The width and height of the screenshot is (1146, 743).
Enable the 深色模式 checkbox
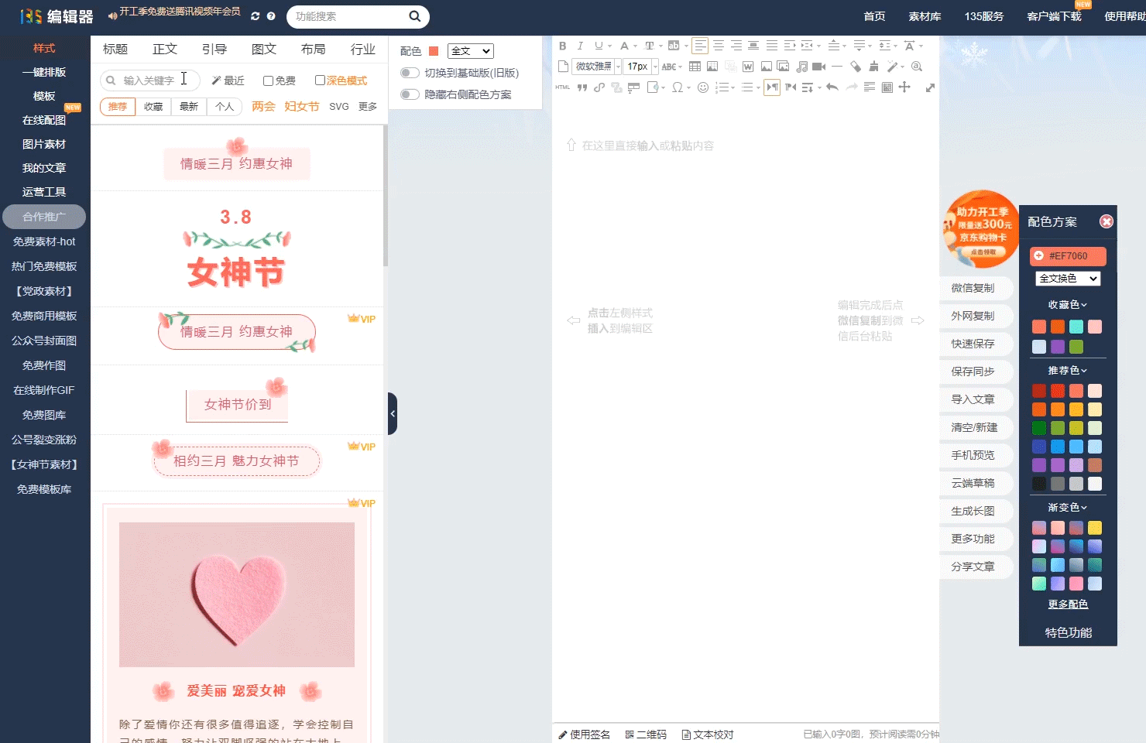click(320, 80)
